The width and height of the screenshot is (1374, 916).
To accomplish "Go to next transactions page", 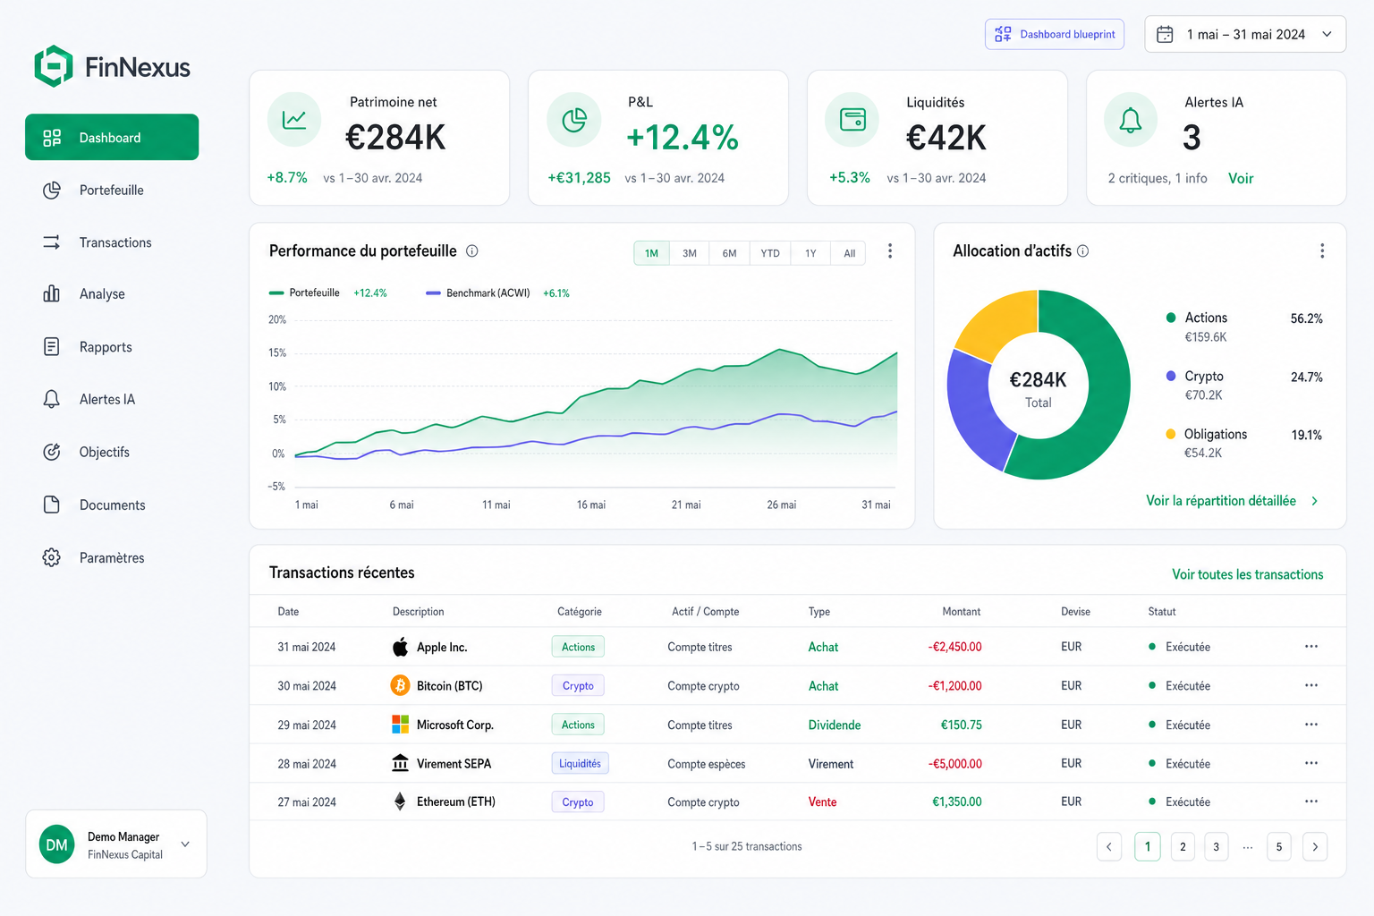I will pyautogui.click(x=1315, y=846).
